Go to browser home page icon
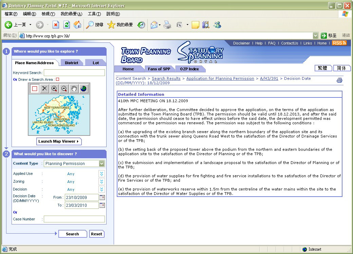The width and height of the screenshot is (353, 254). click(x=77, y=25)
